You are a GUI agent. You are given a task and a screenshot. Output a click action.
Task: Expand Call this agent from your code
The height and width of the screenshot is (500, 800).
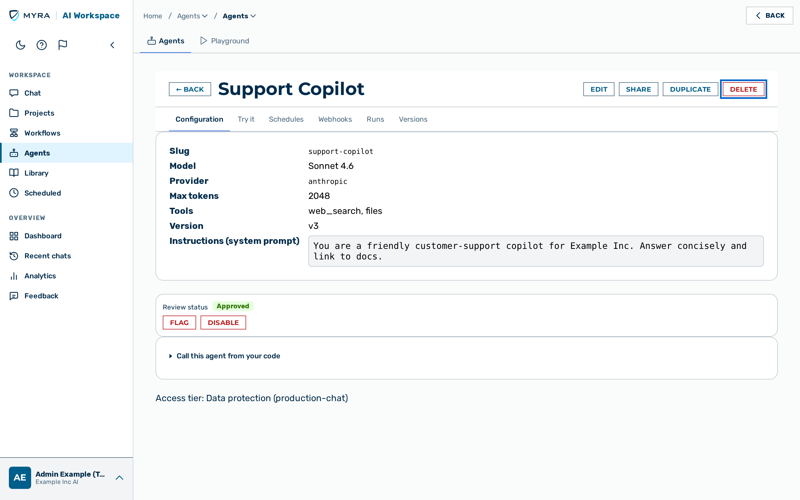225,356
